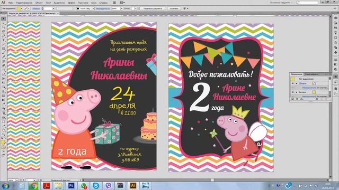The width and height of the screenshot is (339, 190).
Task: Open Skype from taskbar
Action: click(96, 185)
